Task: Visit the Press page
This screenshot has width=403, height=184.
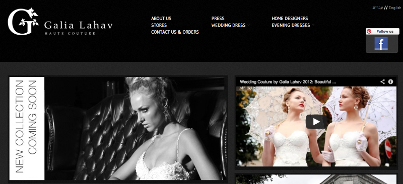Action: pyautogui.click(x=218, y=19)
